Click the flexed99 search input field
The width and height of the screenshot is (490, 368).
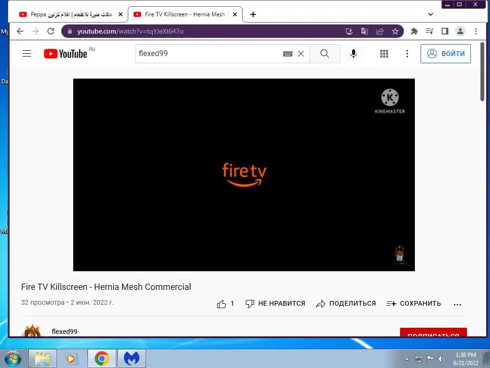click(210, 54)
